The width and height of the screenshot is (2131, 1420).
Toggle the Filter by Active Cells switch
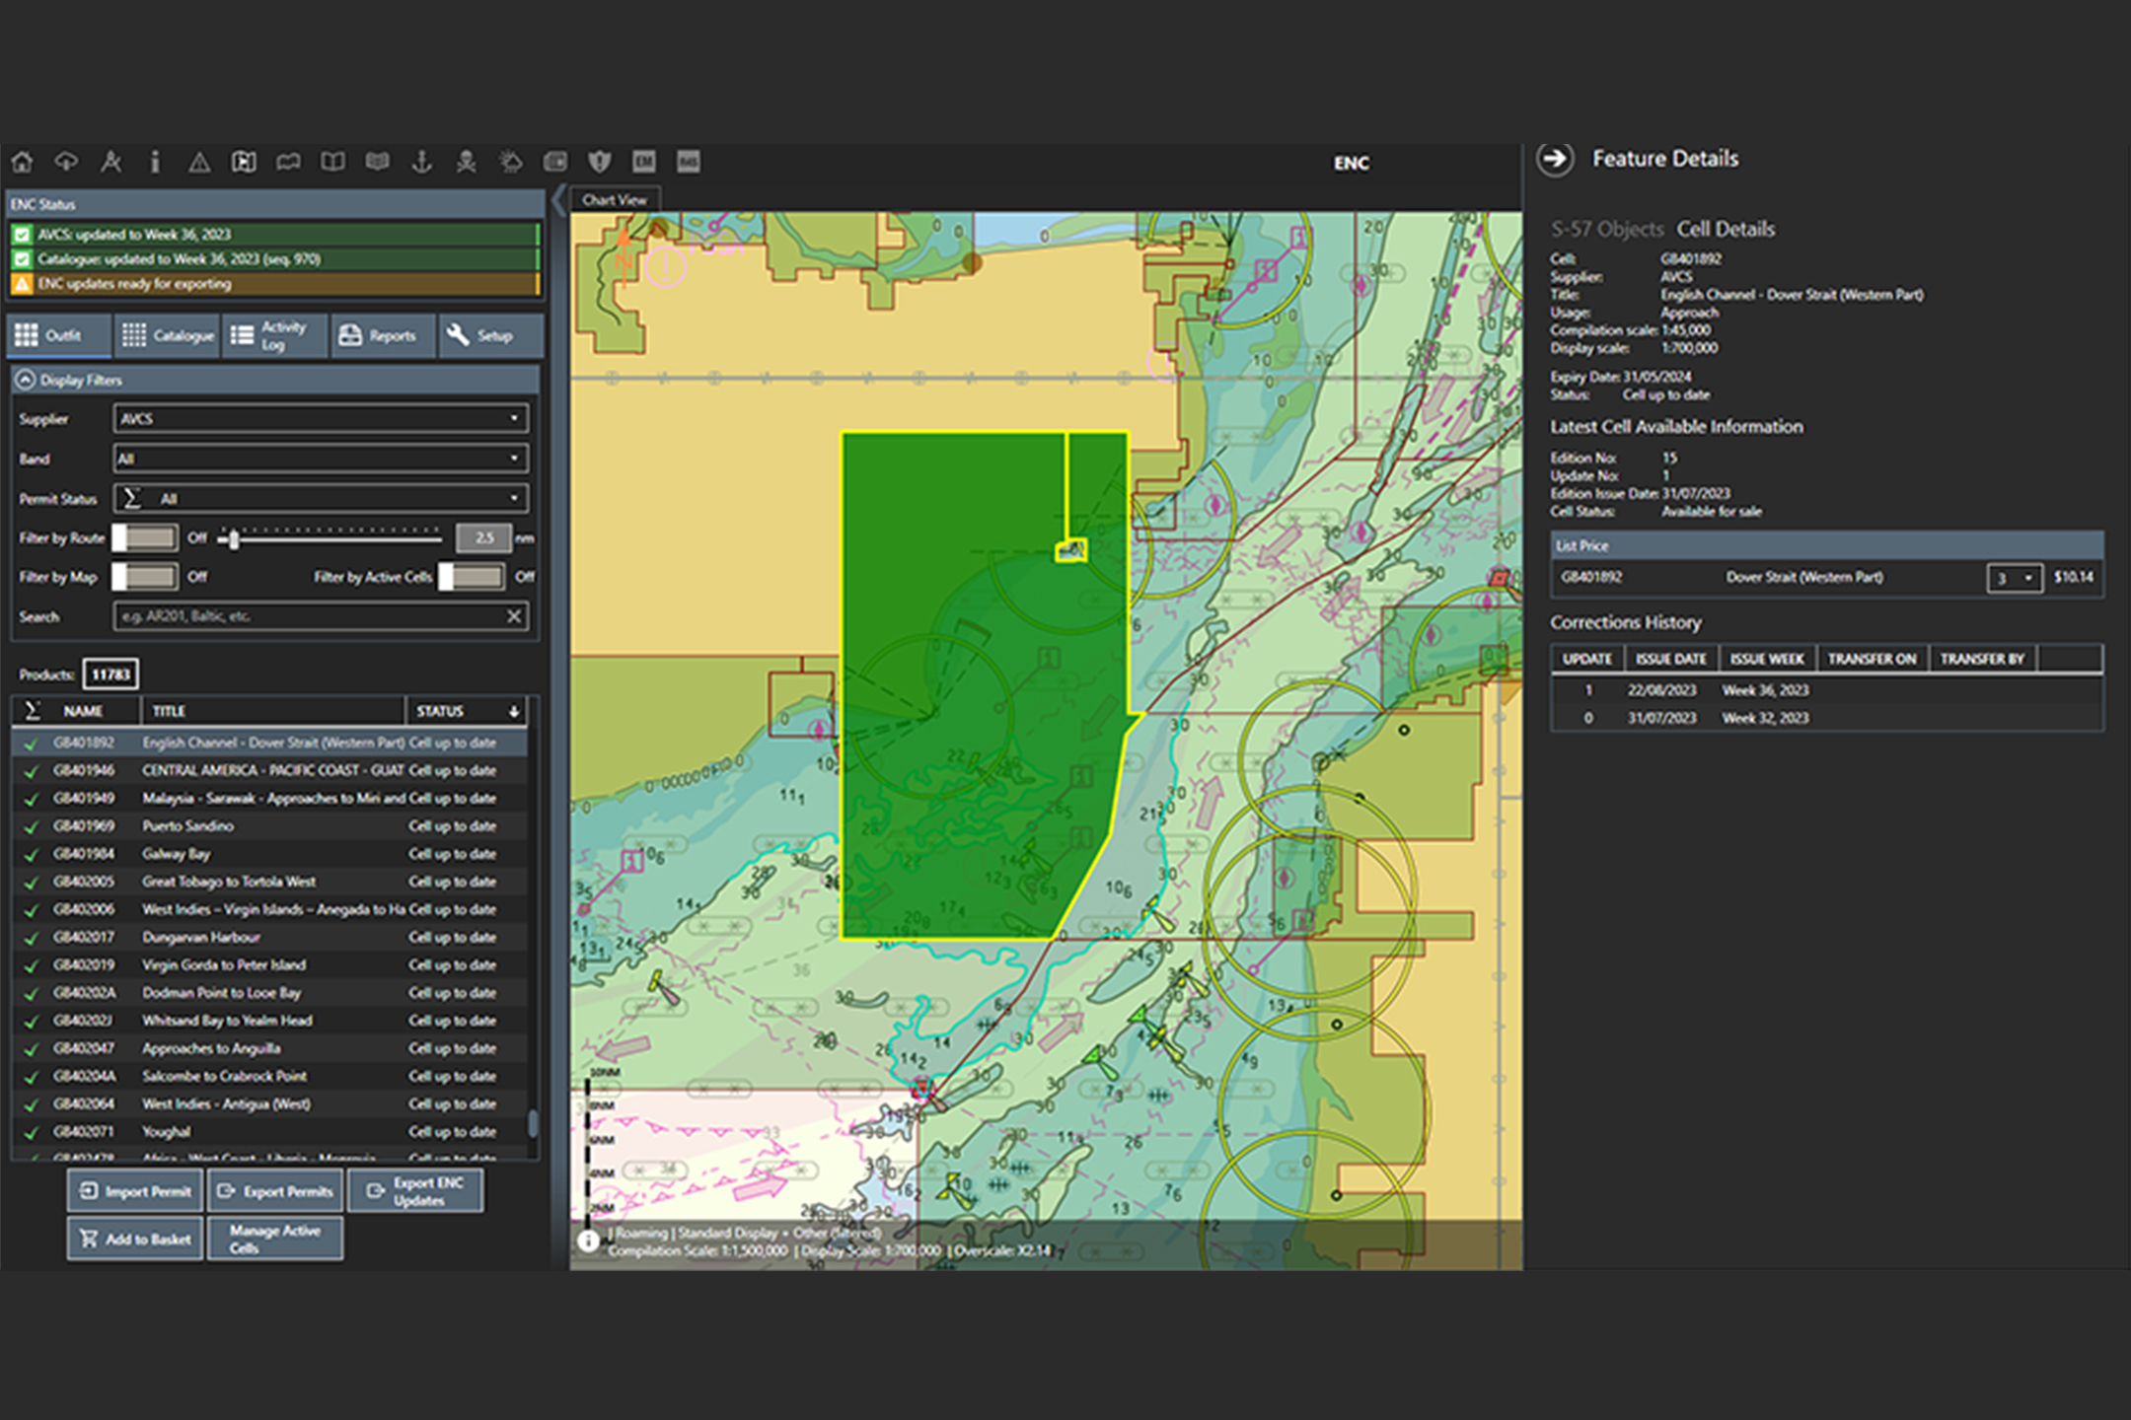(x=472, y=577)
